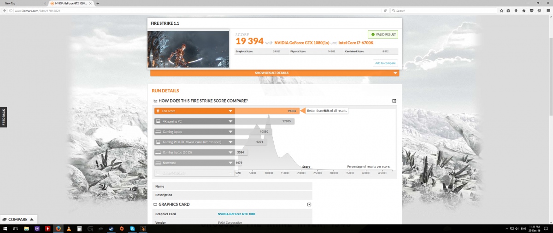Expand SHOW RESULT DETAILS bar
This screenshot has height=233, width=553.
[275, 73]
